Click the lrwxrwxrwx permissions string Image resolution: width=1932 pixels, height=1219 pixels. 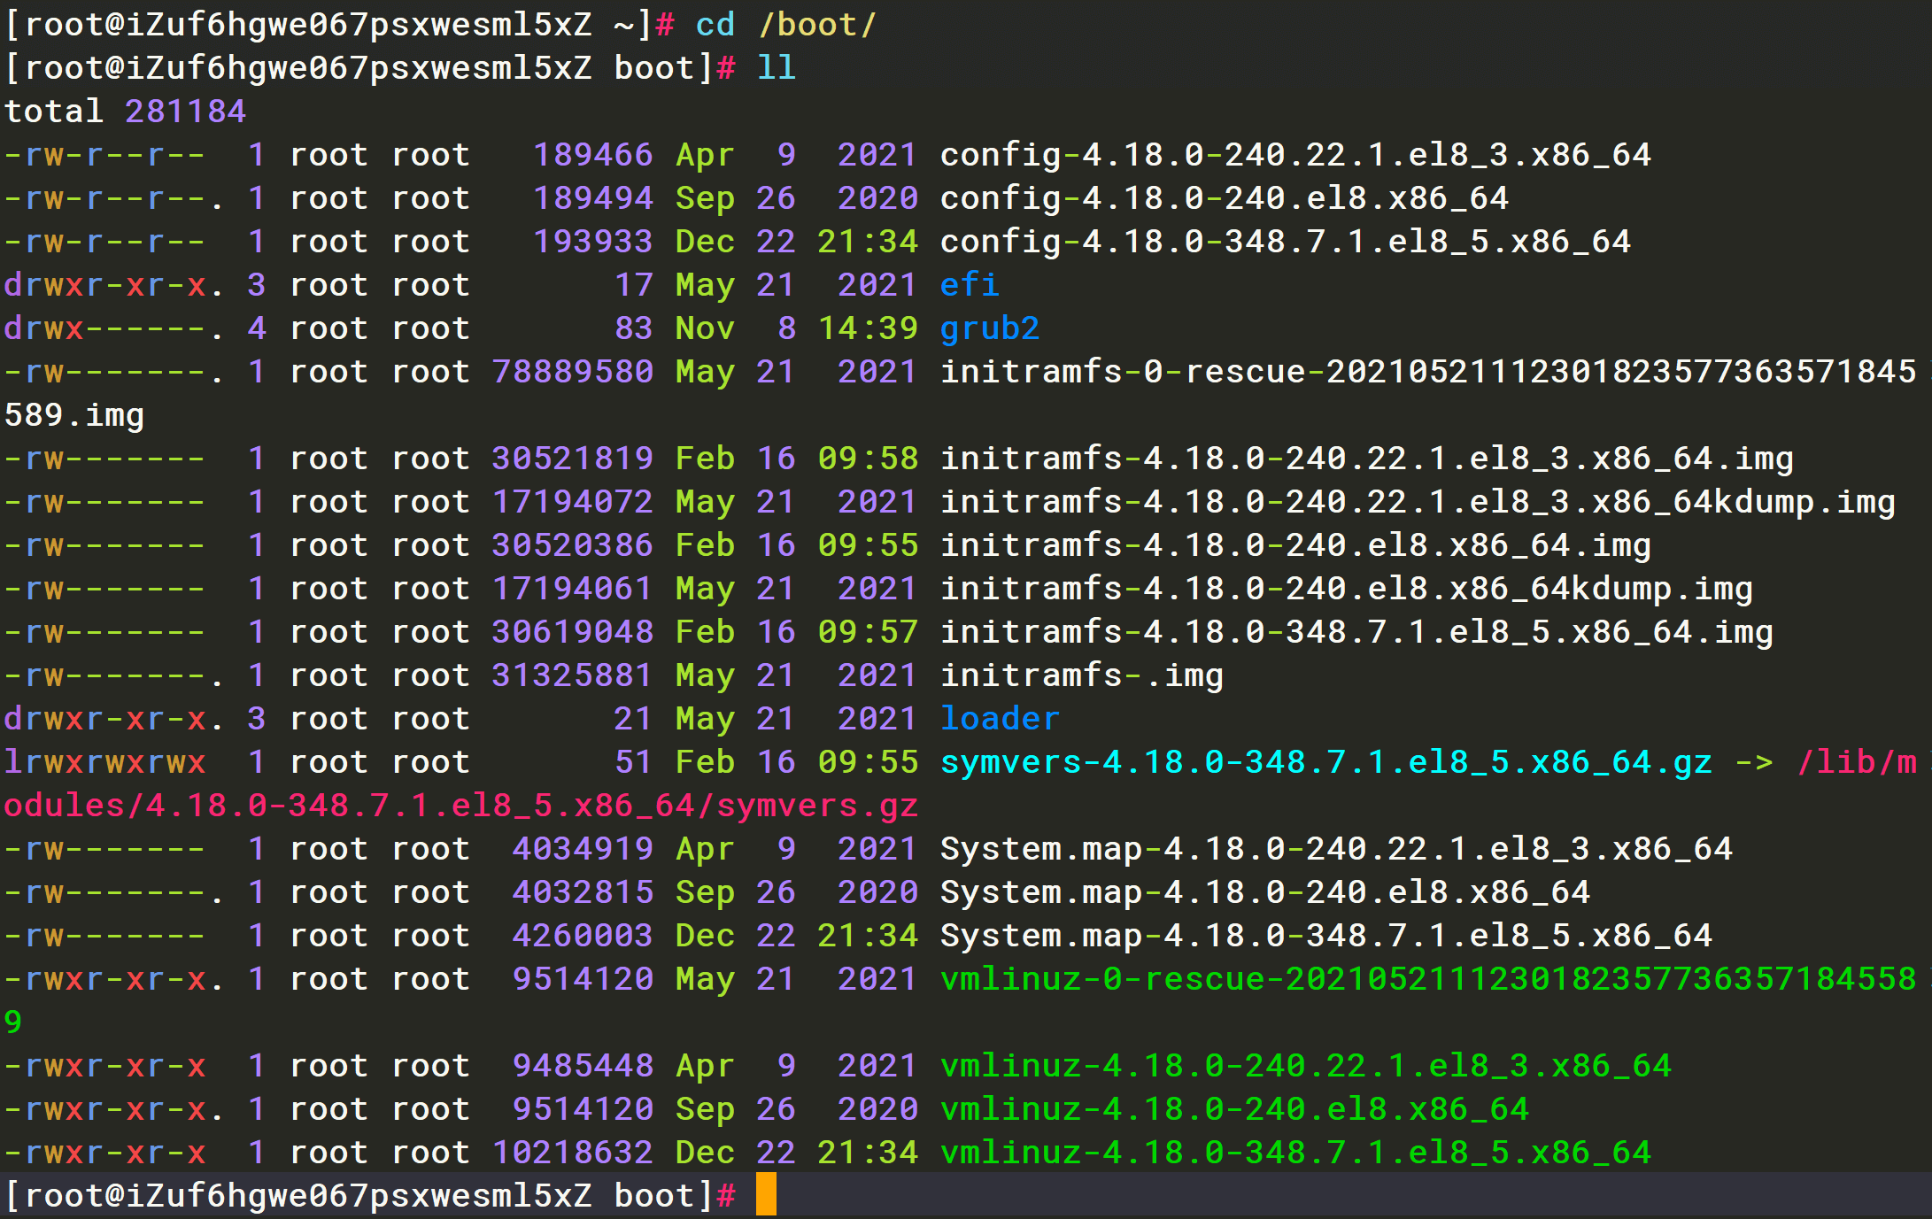click(104, 761)
